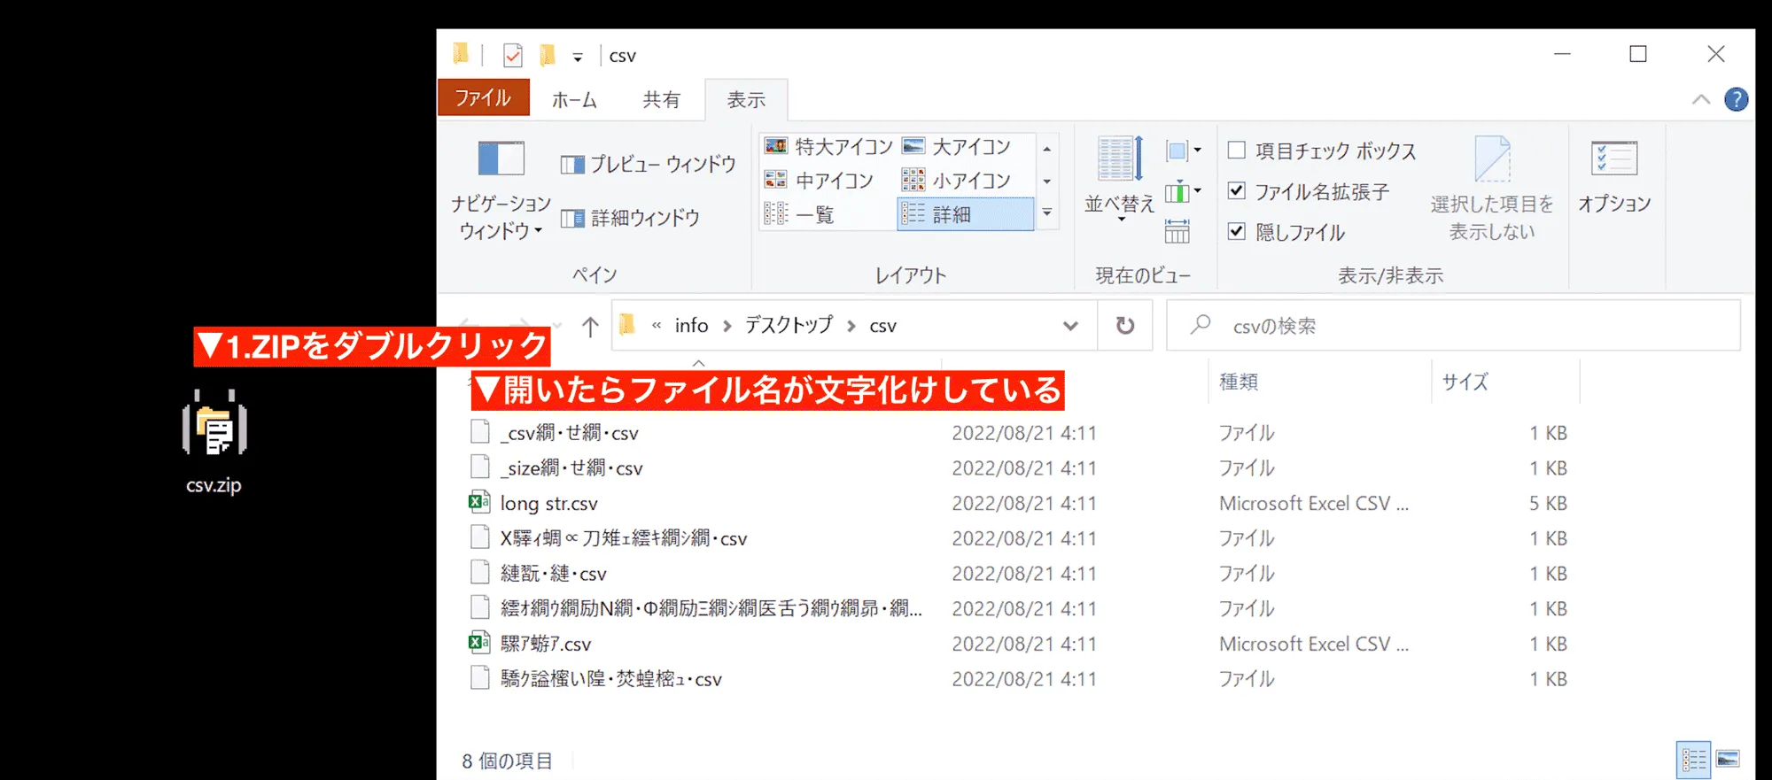This screenshot has width=1772, height=780.
Task: Click size all columns to fit icon
Action: pos(1177,231)
